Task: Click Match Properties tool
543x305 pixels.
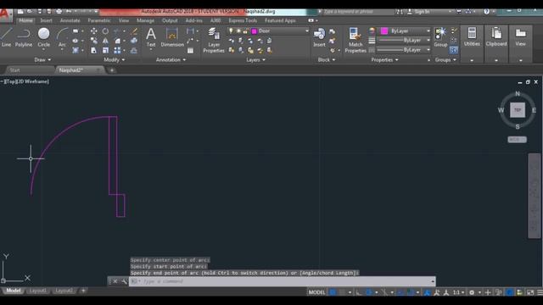Action: 355,41
